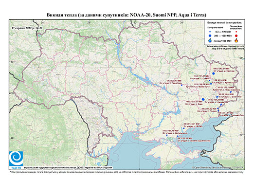The width and height of the screenshot is (253, 179).
Task: Click the timestamp '17 серпня 2022 р. 14:32'
Action: coord(27,28)
